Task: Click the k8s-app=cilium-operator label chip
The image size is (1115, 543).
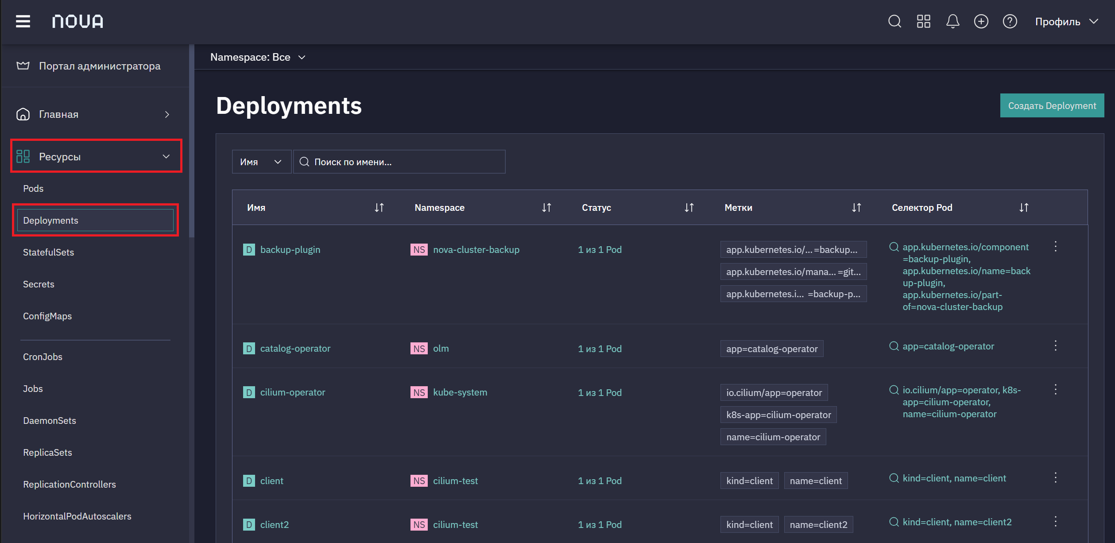Action: pos(778,415)
